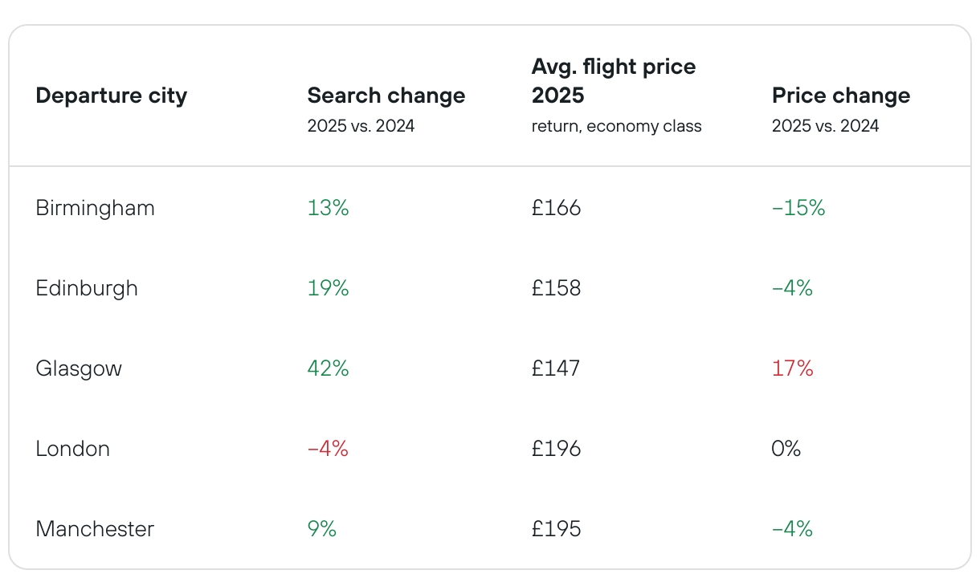Click London's £196 flight price

click(556, 449)
